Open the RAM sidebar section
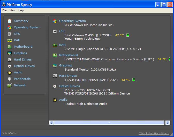 (x=17, y=40)
